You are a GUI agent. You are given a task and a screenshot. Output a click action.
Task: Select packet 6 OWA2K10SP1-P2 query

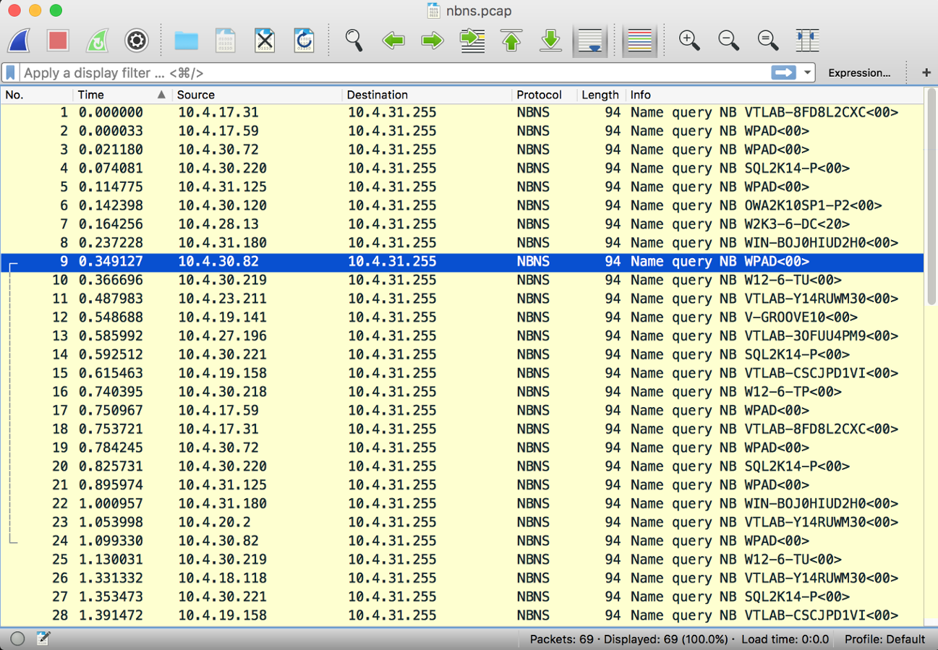pos(462,206)
